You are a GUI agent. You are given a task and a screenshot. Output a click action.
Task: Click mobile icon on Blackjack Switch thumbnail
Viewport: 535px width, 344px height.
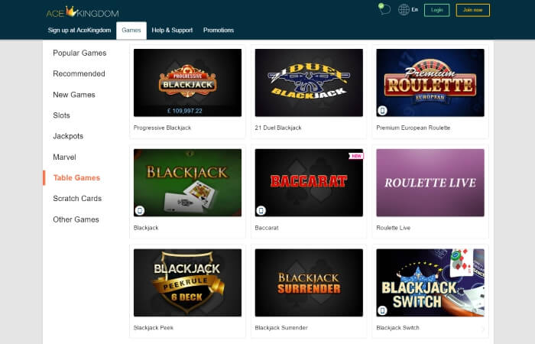(382, 310)
